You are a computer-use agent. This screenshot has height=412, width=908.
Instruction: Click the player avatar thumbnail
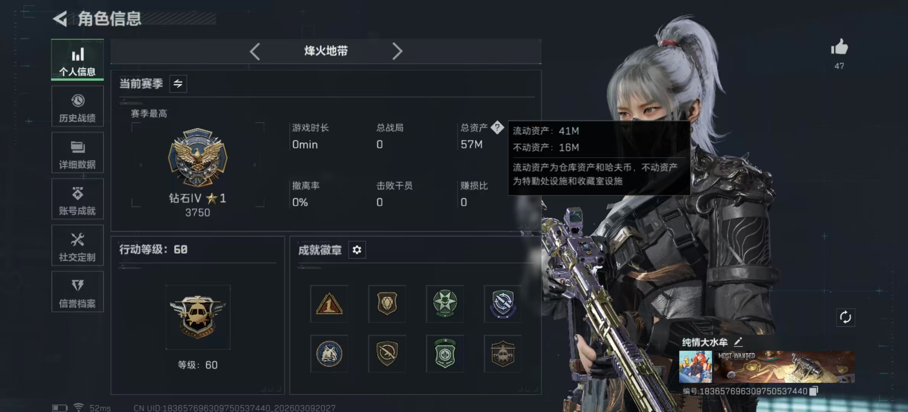click(x=696, y=367)
